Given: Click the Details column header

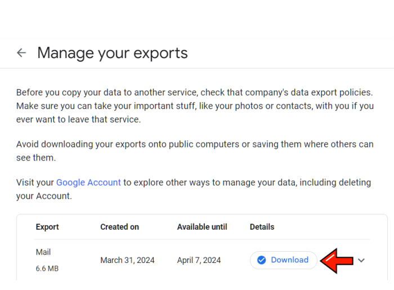Looking at the screenshot, I should tap(262, 227).
